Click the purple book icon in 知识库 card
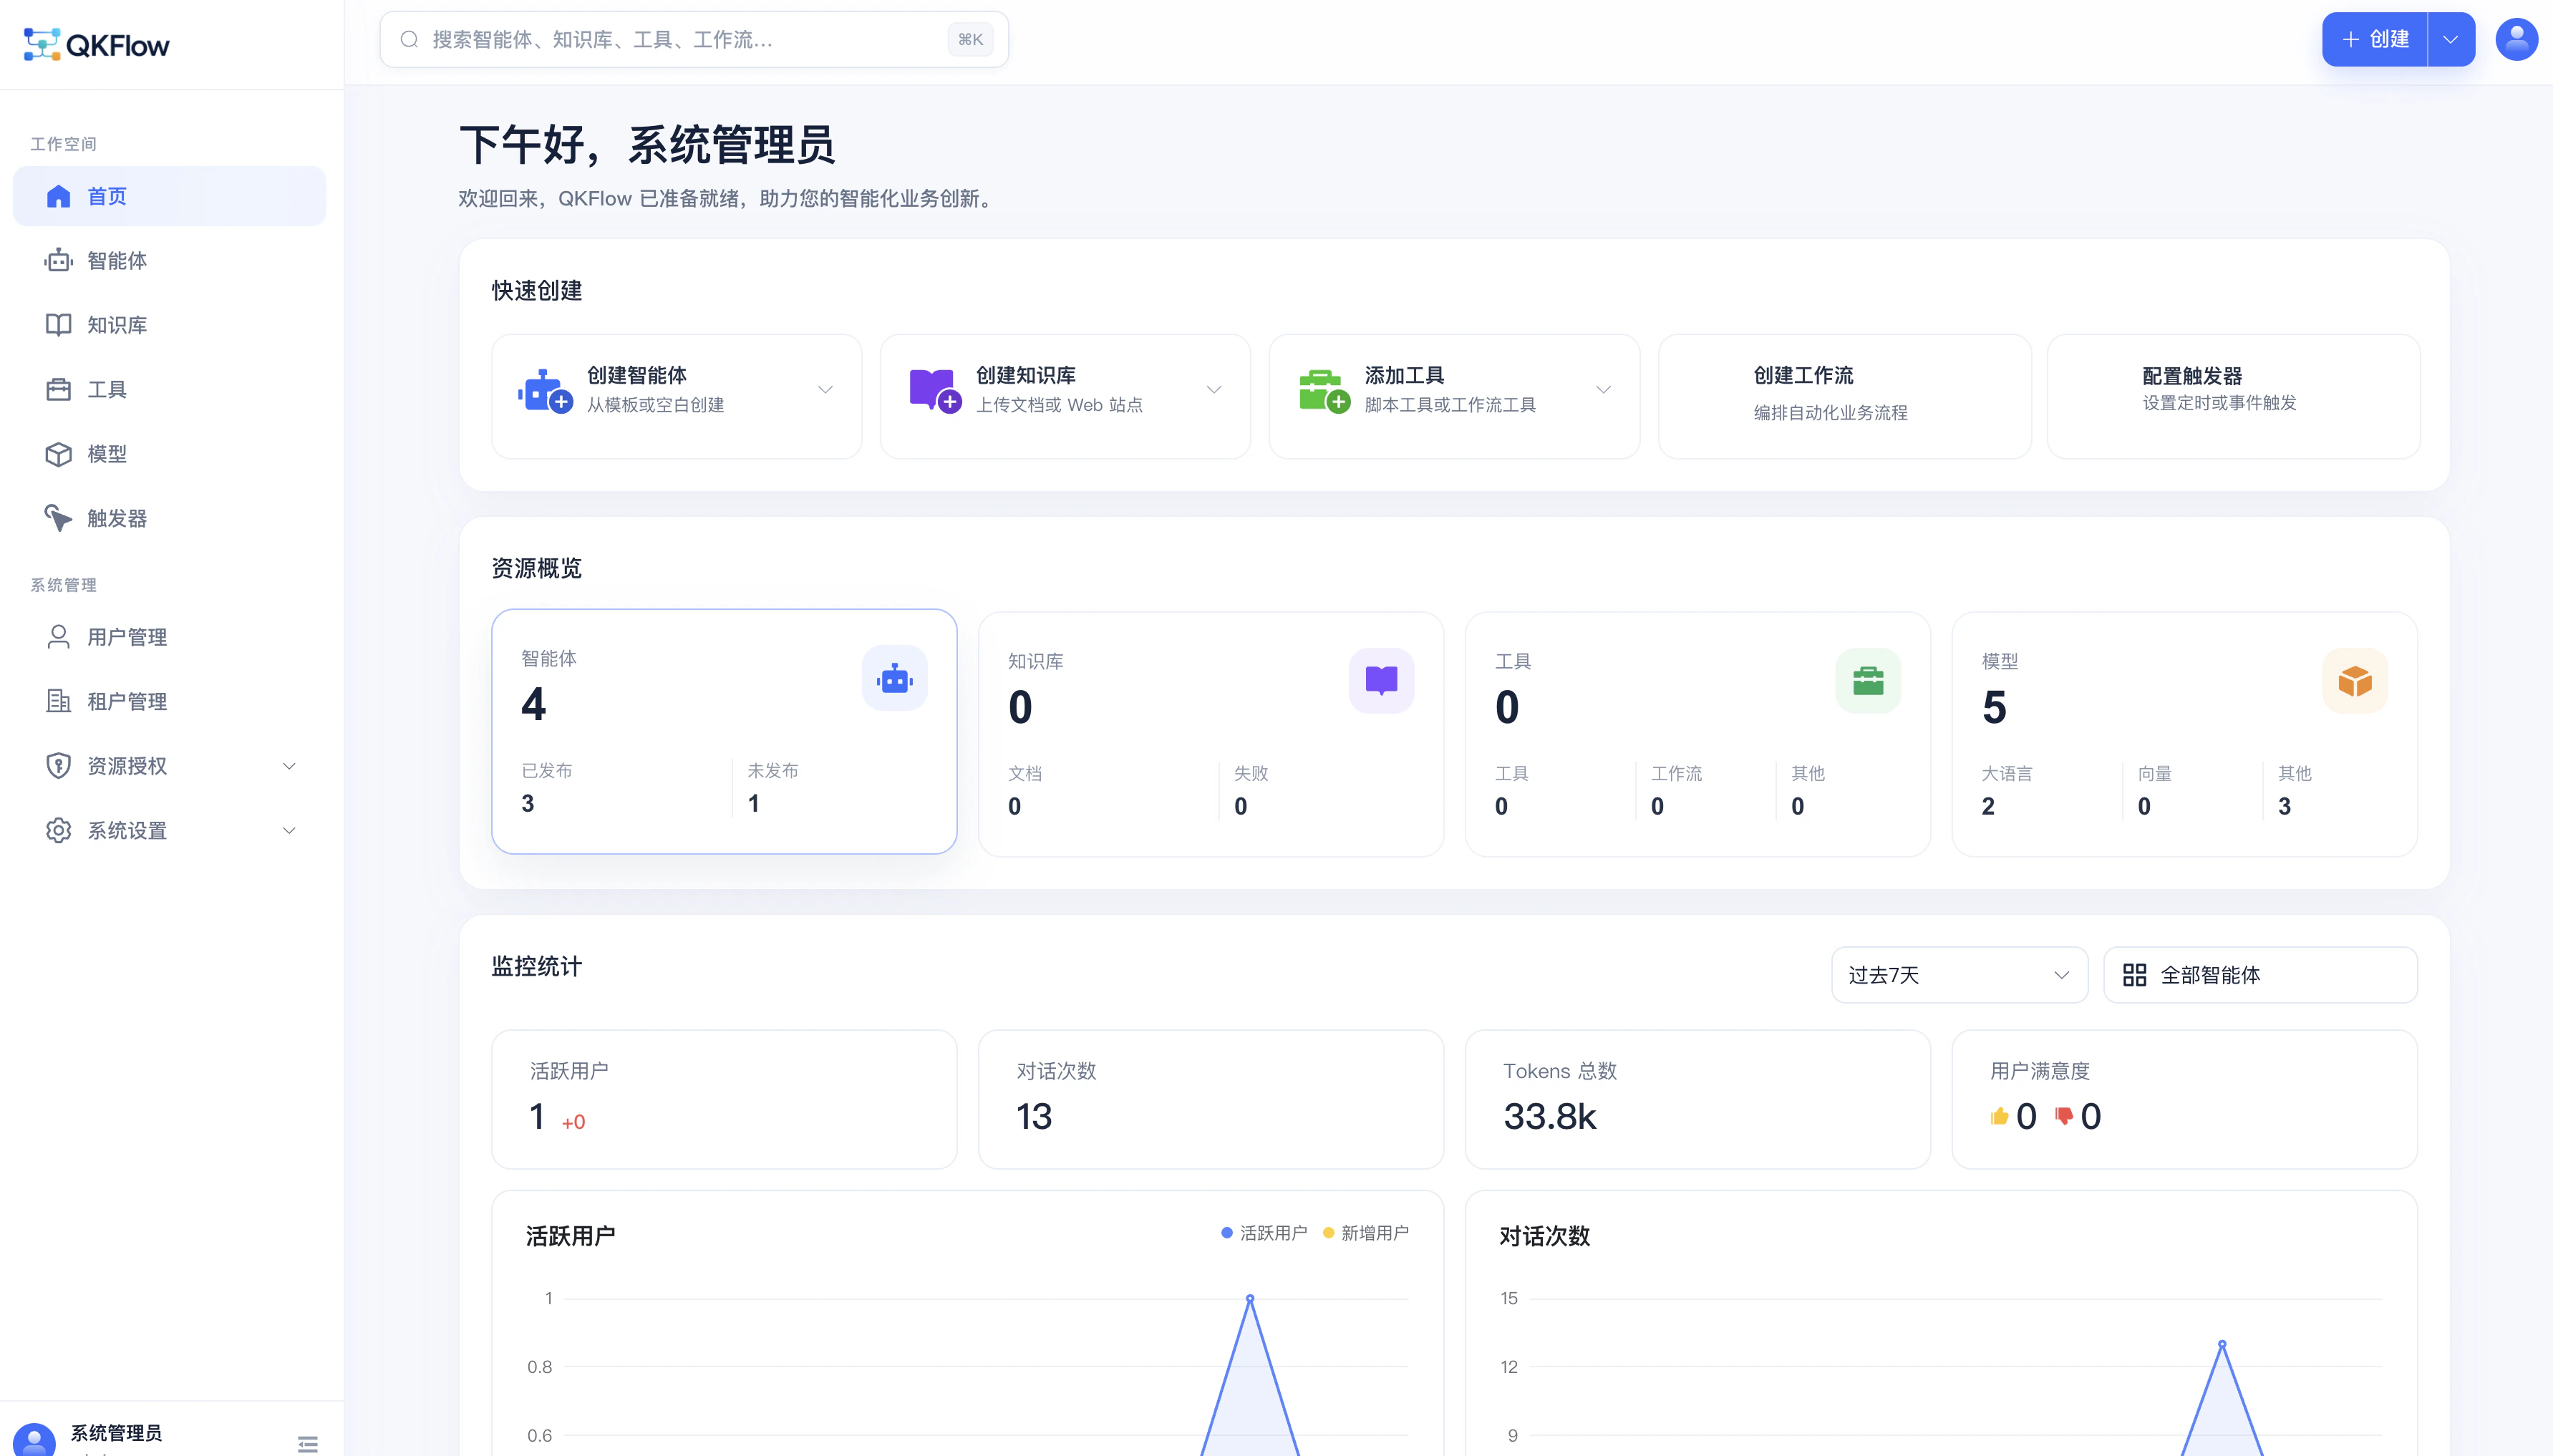The width and height of the screenshot is (2553, 1456). 1381,681
